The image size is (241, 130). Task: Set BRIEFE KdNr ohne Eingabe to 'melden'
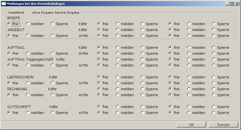click(x=118, y=24)
